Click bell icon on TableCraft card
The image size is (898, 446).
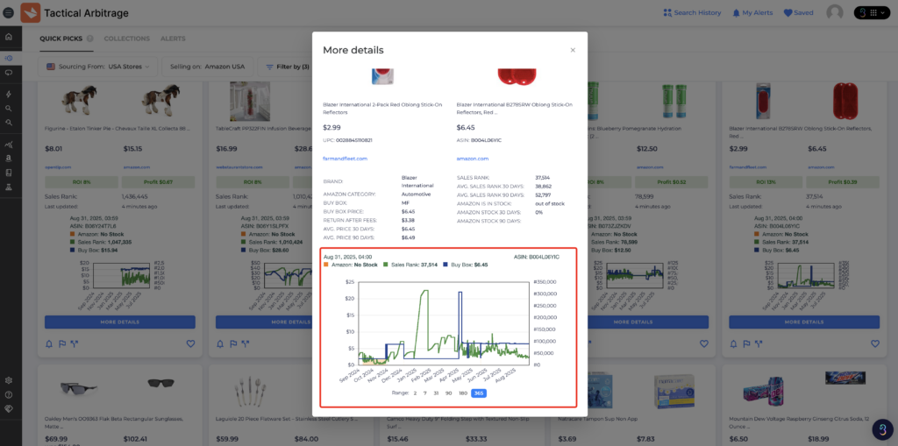(x=220, y=343)
